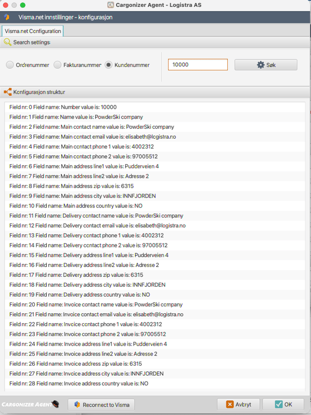
Task: Click the magnifier icon beside Search settings
Action: pyautogui.click(x=7, y=42)
